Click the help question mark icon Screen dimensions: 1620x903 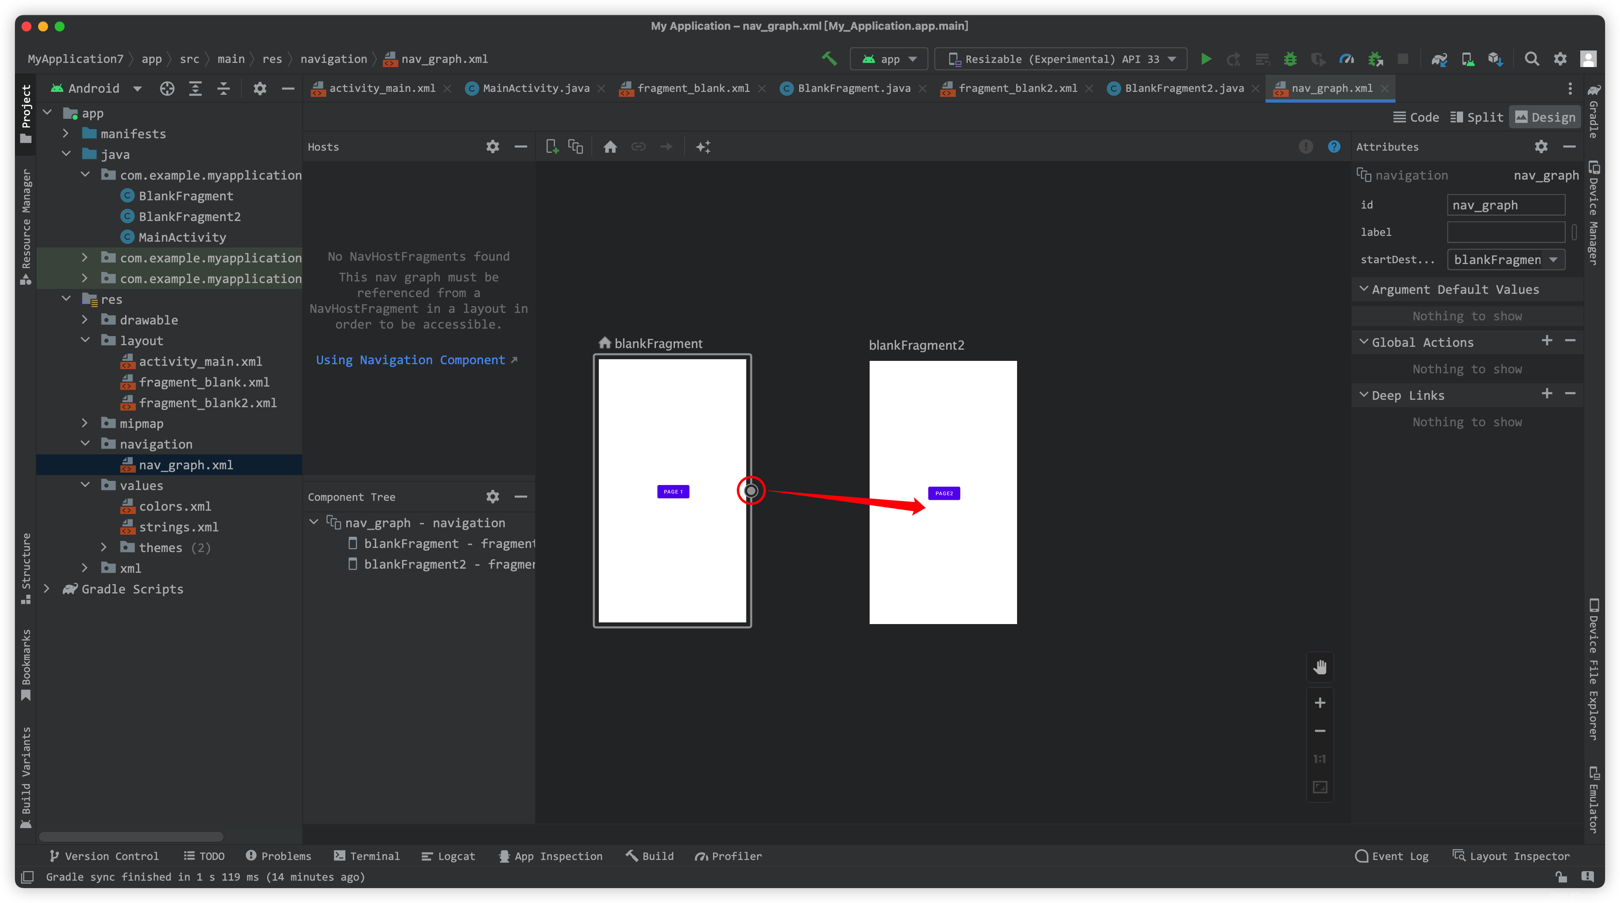point(1334,146)
